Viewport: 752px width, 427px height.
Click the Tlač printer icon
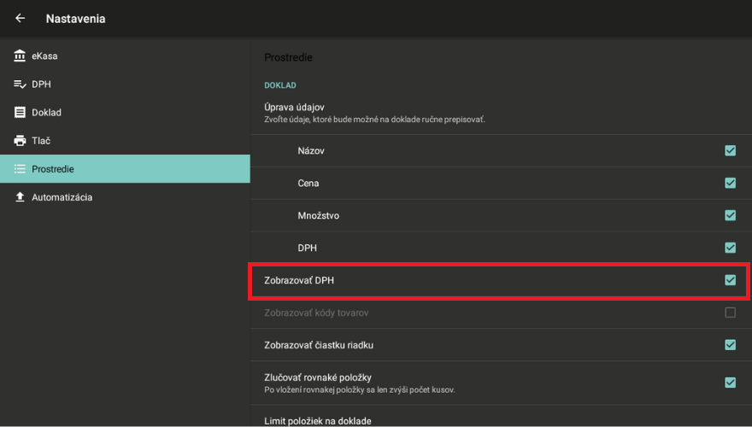20,141
